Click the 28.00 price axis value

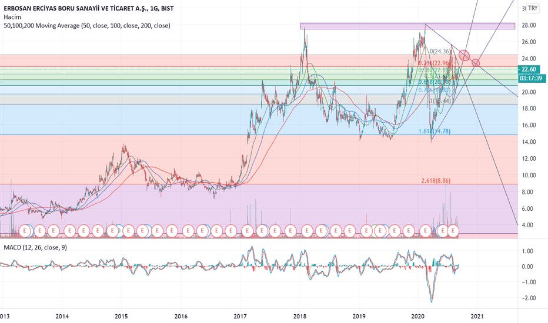click(x=529, y=25)
